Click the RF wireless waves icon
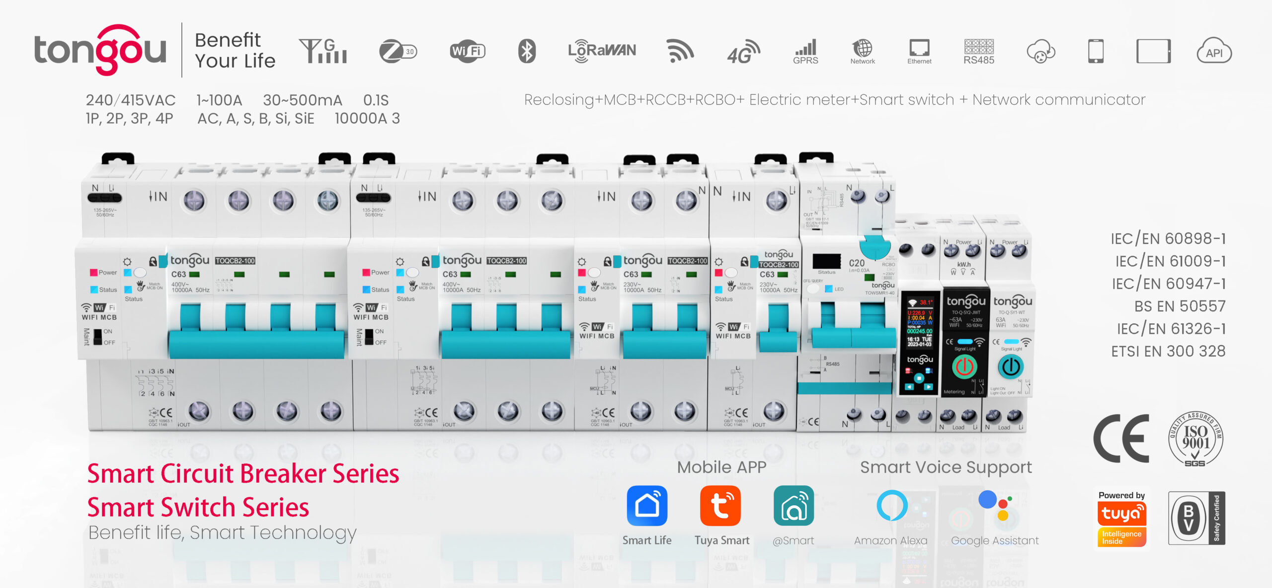Screen dimensions: 1272x588 (680, 51)
